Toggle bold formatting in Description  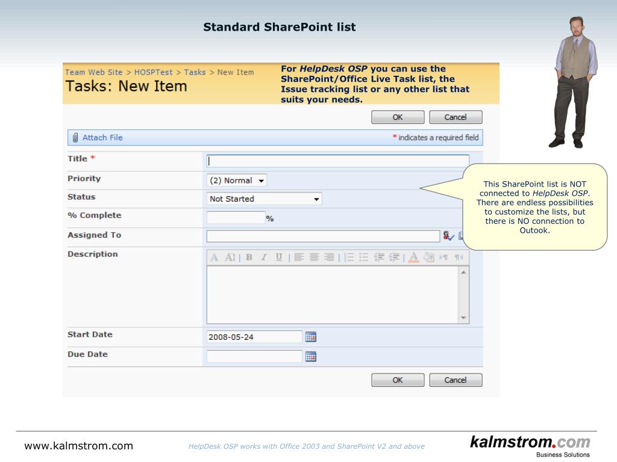(249, 257)
